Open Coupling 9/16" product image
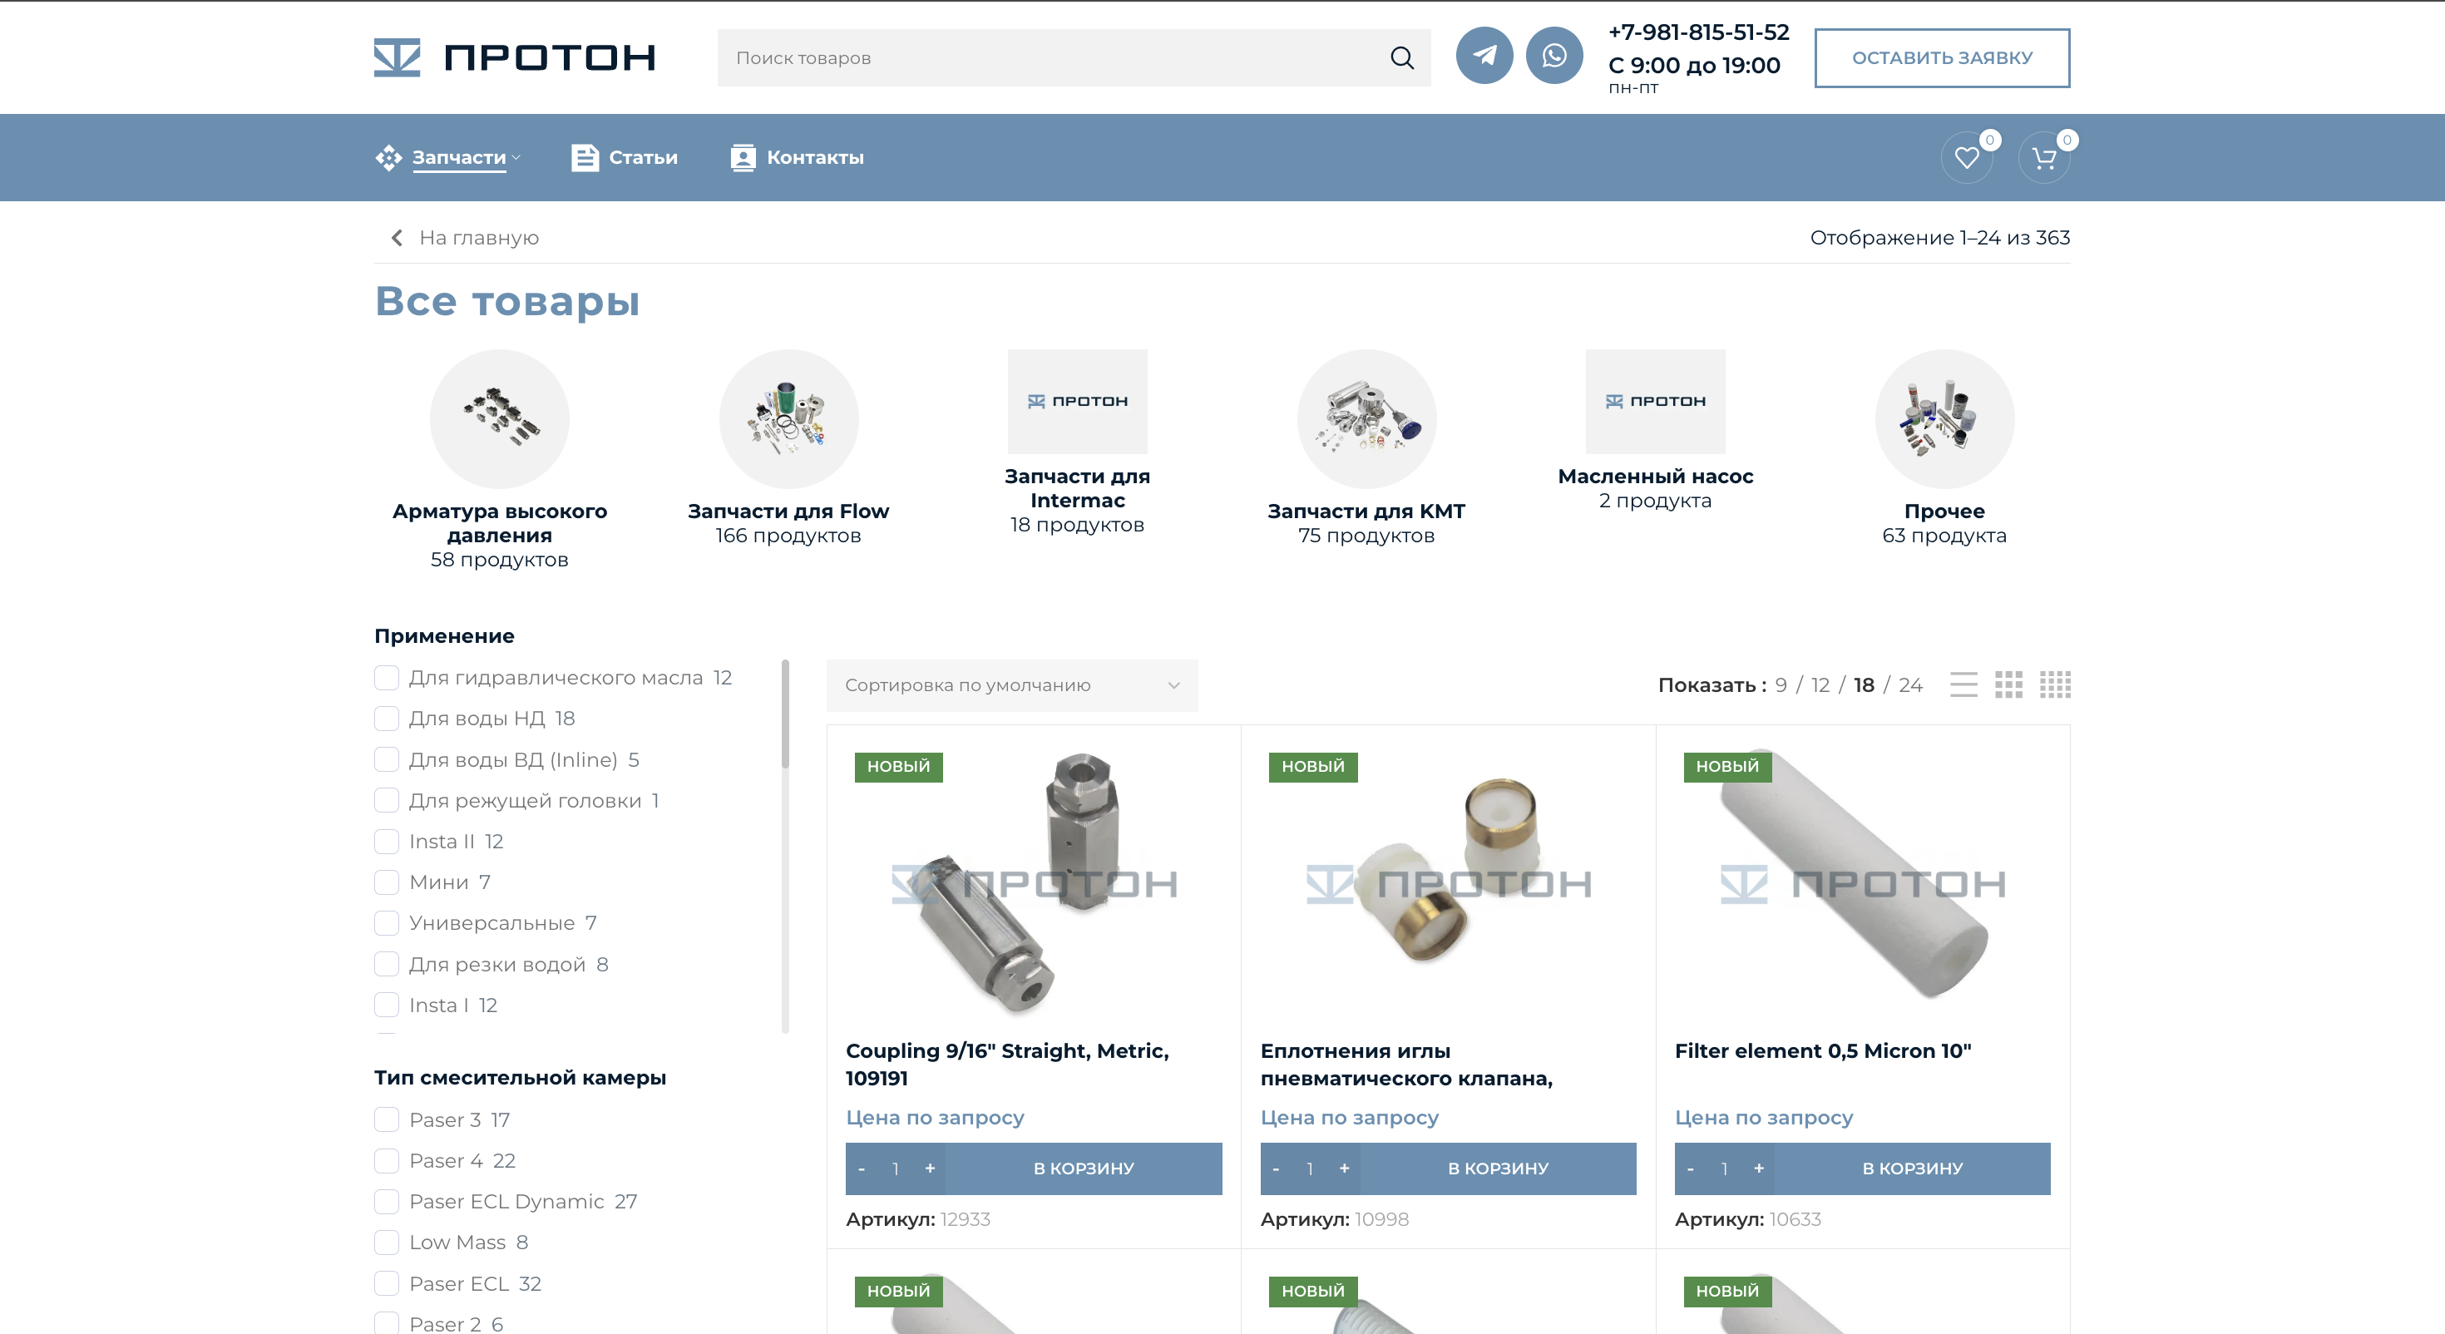2445x1334 pixels. (x=1034, y=883)
